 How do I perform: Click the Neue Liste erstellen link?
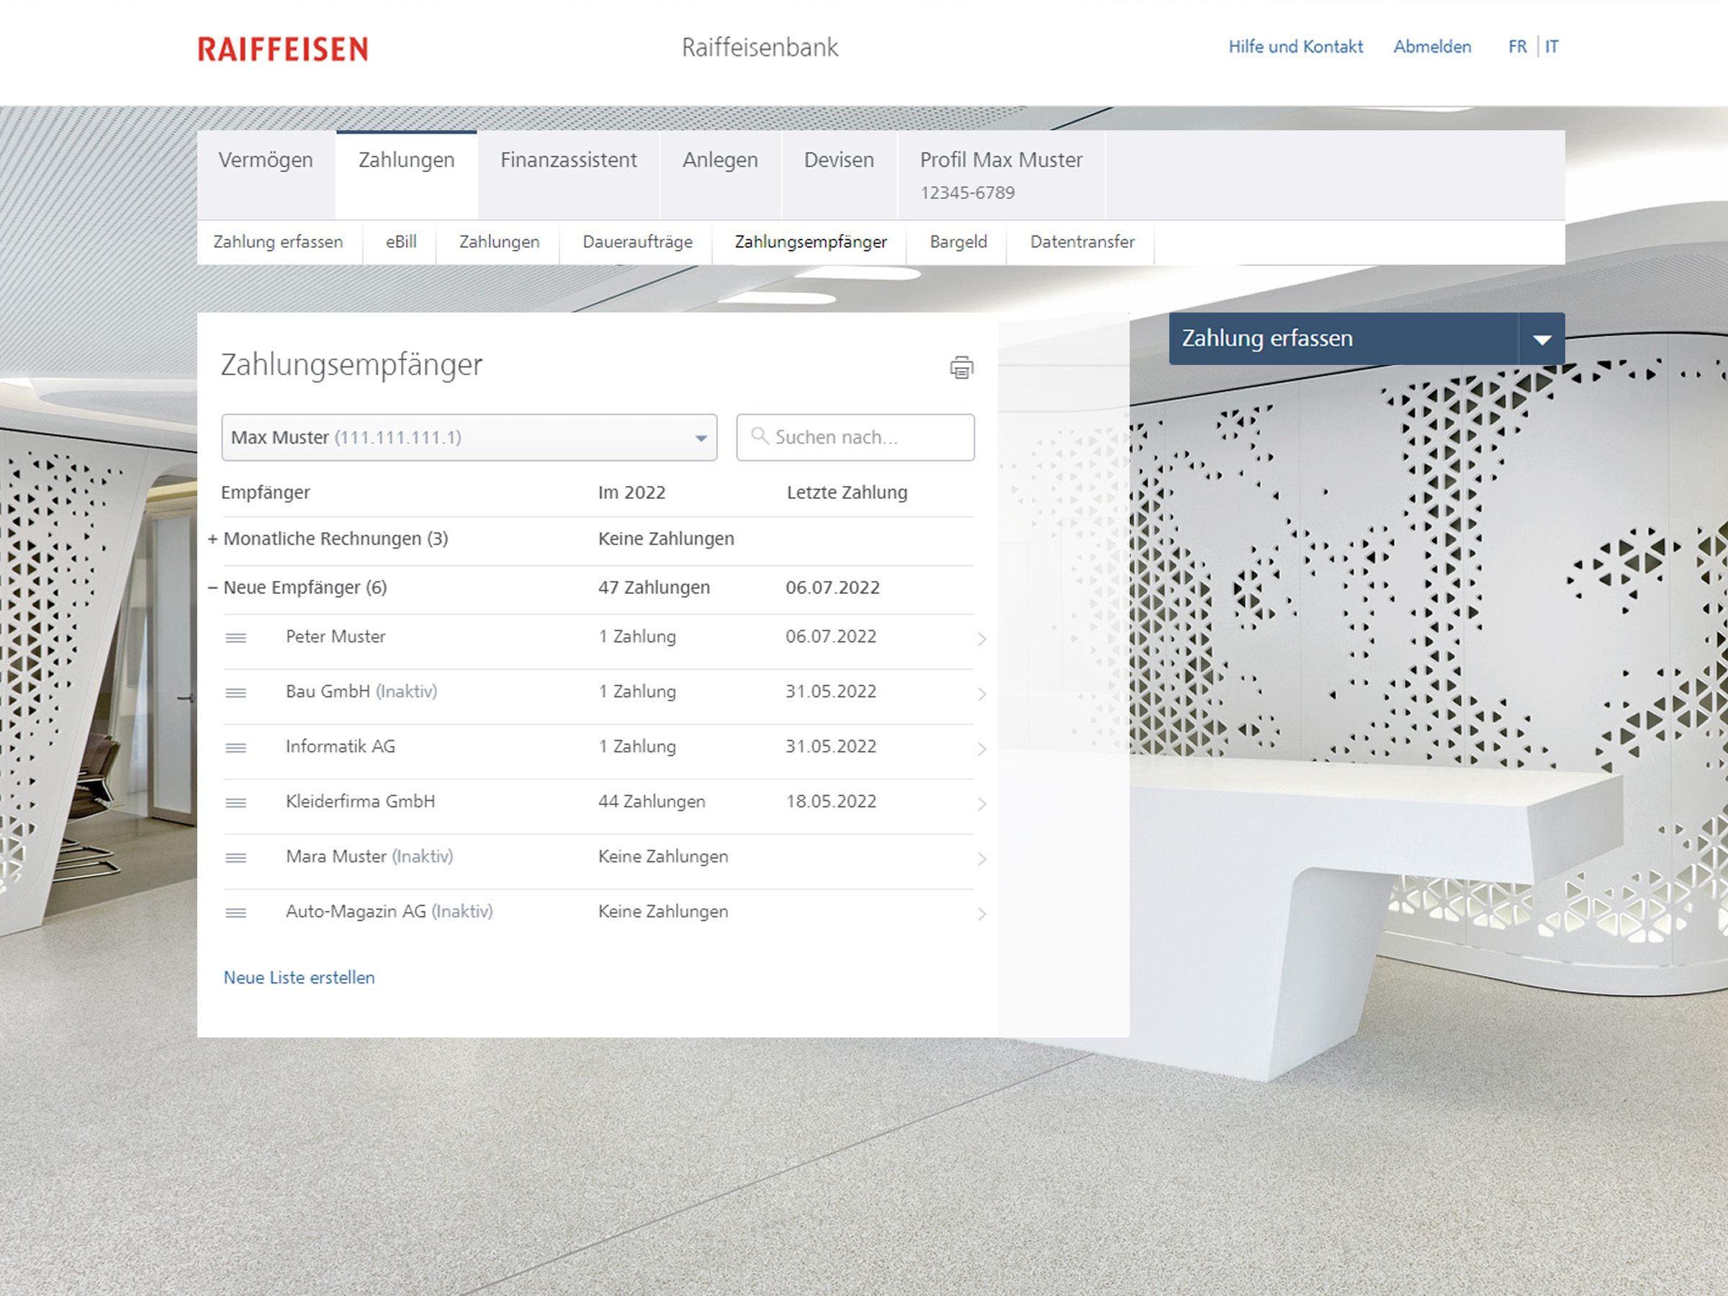point(300,977)
